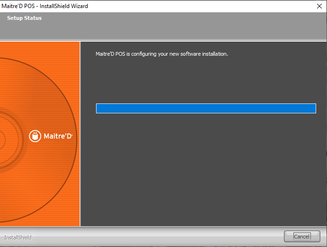Click the blue installation progress bar
The width and height of the screenshot is (327, 247).
click(x=205, y=109)
